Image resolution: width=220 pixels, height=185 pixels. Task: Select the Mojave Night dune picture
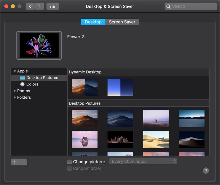point(120,118)
